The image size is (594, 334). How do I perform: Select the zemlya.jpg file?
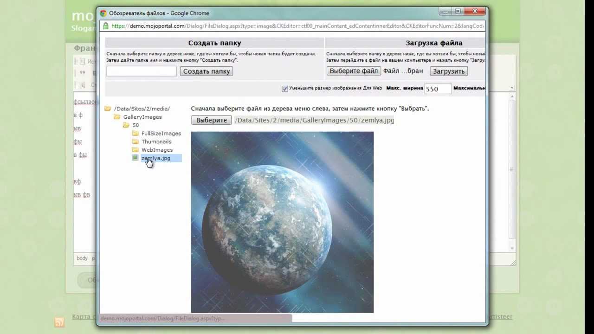[x=156, y=158]
